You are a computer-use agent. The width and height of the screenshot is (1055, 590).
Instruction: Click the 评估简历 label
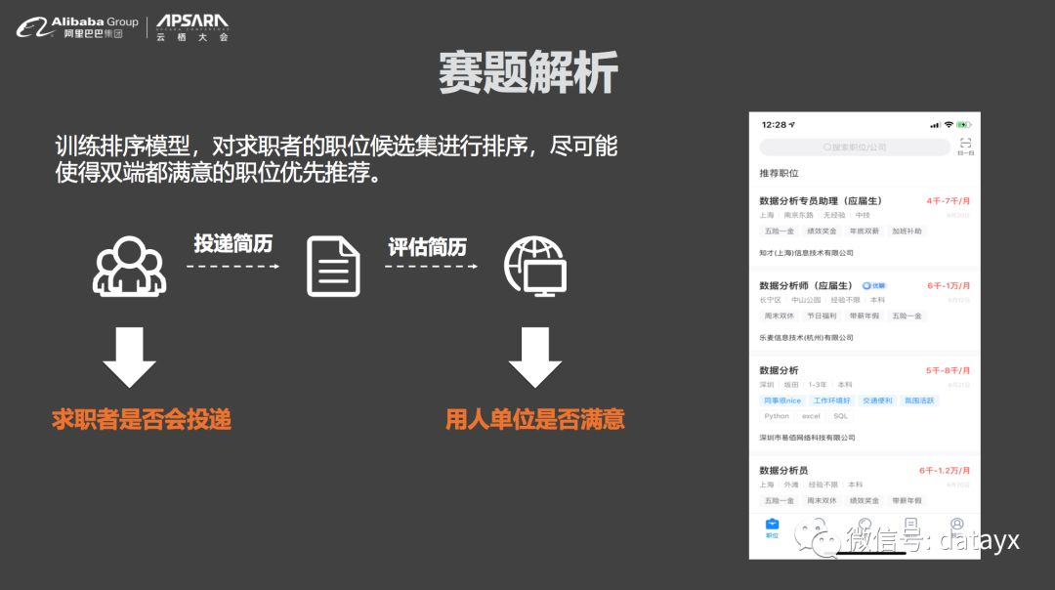(x=427, y=247)
